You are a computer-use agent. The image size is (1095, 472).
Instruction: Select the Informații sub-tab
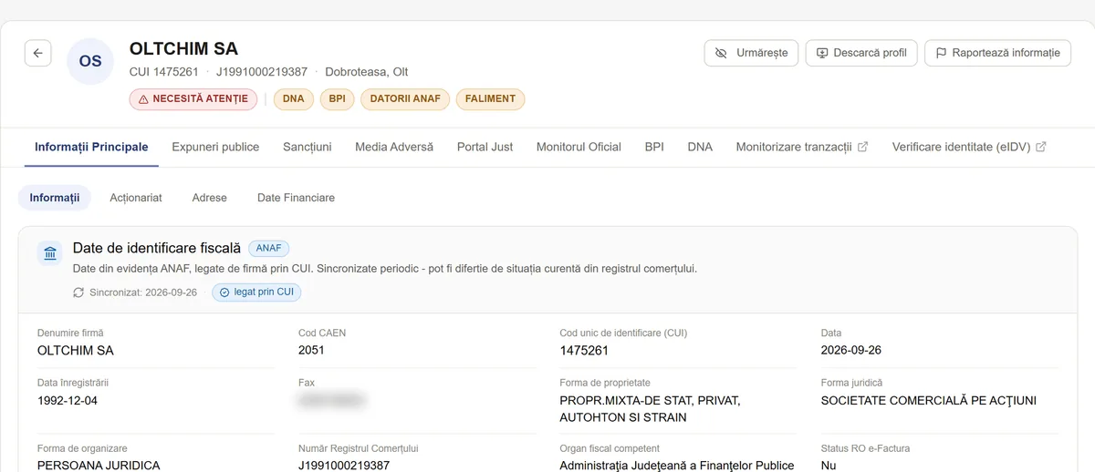pyautogui.click(x=55, y=198)
